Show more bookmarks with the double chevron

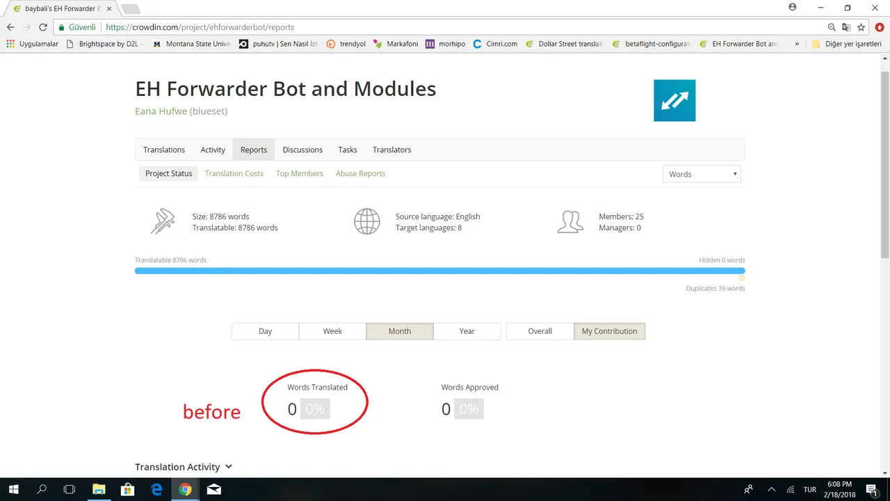click(x=796, y=44)
